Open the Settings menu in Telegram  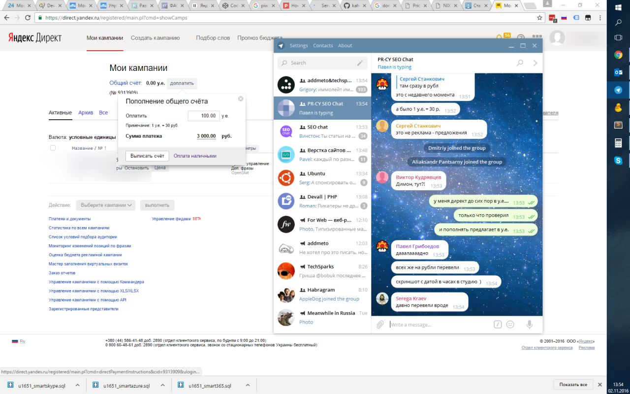tap(299, 46)
